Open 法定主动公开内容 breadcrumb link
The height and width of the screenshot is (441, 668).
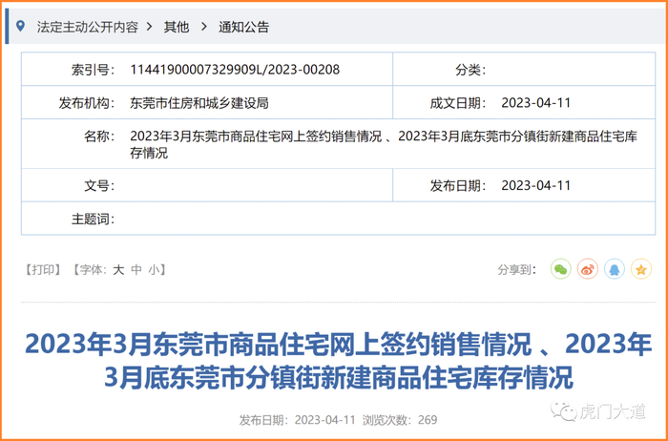[88, 28]
